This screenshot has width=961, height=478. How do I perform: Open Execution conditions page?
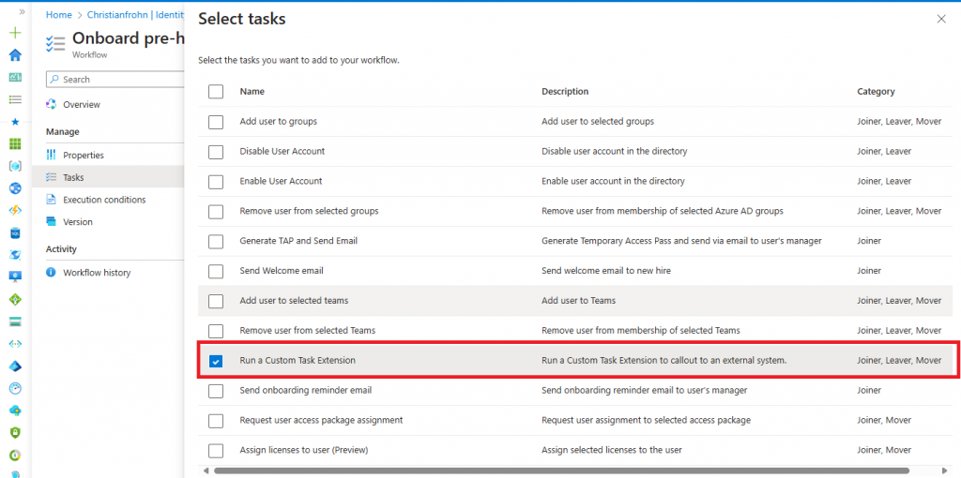[104, 200]
